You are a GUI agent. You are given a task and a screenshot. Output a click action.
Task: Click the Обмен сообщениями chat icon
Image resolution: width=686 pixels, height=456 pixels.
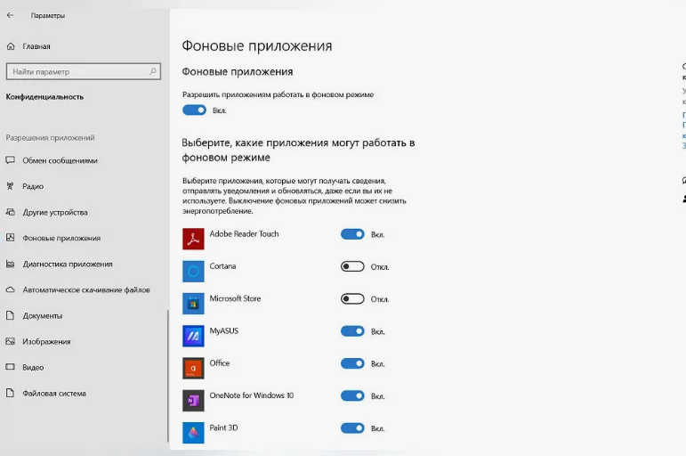tap(10, 160)
